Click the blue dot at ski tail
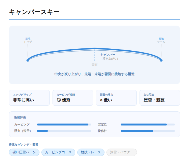The height and width of the screenshot is (165, 189). (161, 60)
